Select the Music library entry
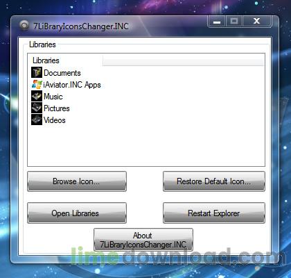Viewport: 291px width, 278px height. coord(53,97)
